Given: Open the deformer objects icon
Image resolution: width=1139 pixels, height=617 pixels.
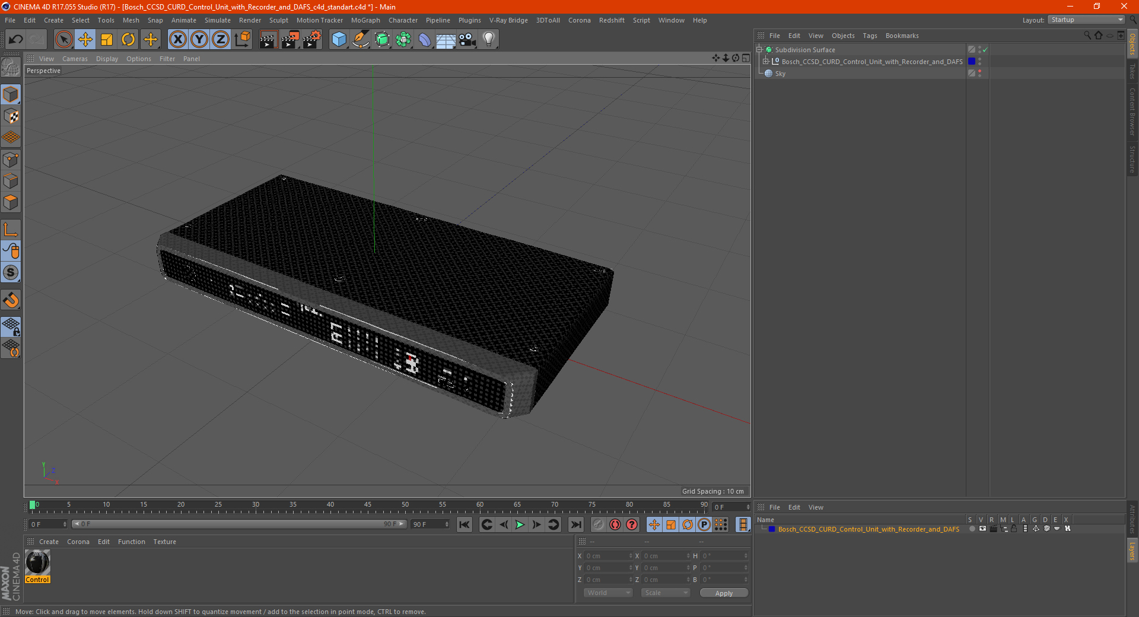Looking at the screenshot, I should pos(425,40).
